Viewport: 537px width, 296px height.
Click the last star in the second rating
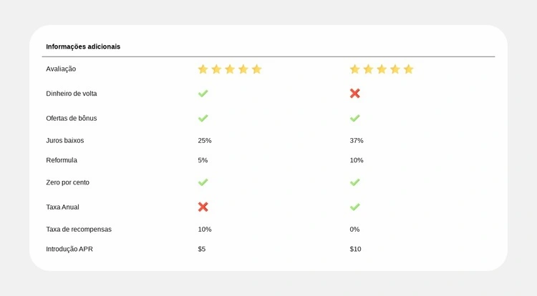click(408, 69)
